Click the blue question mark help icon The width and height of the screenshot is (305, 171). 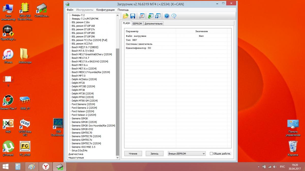pyautogui.click(x=167, y=16)
